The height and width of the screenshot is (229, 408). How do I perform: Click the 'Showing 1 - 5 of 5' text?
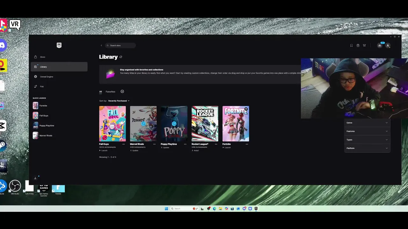[108, 157]
